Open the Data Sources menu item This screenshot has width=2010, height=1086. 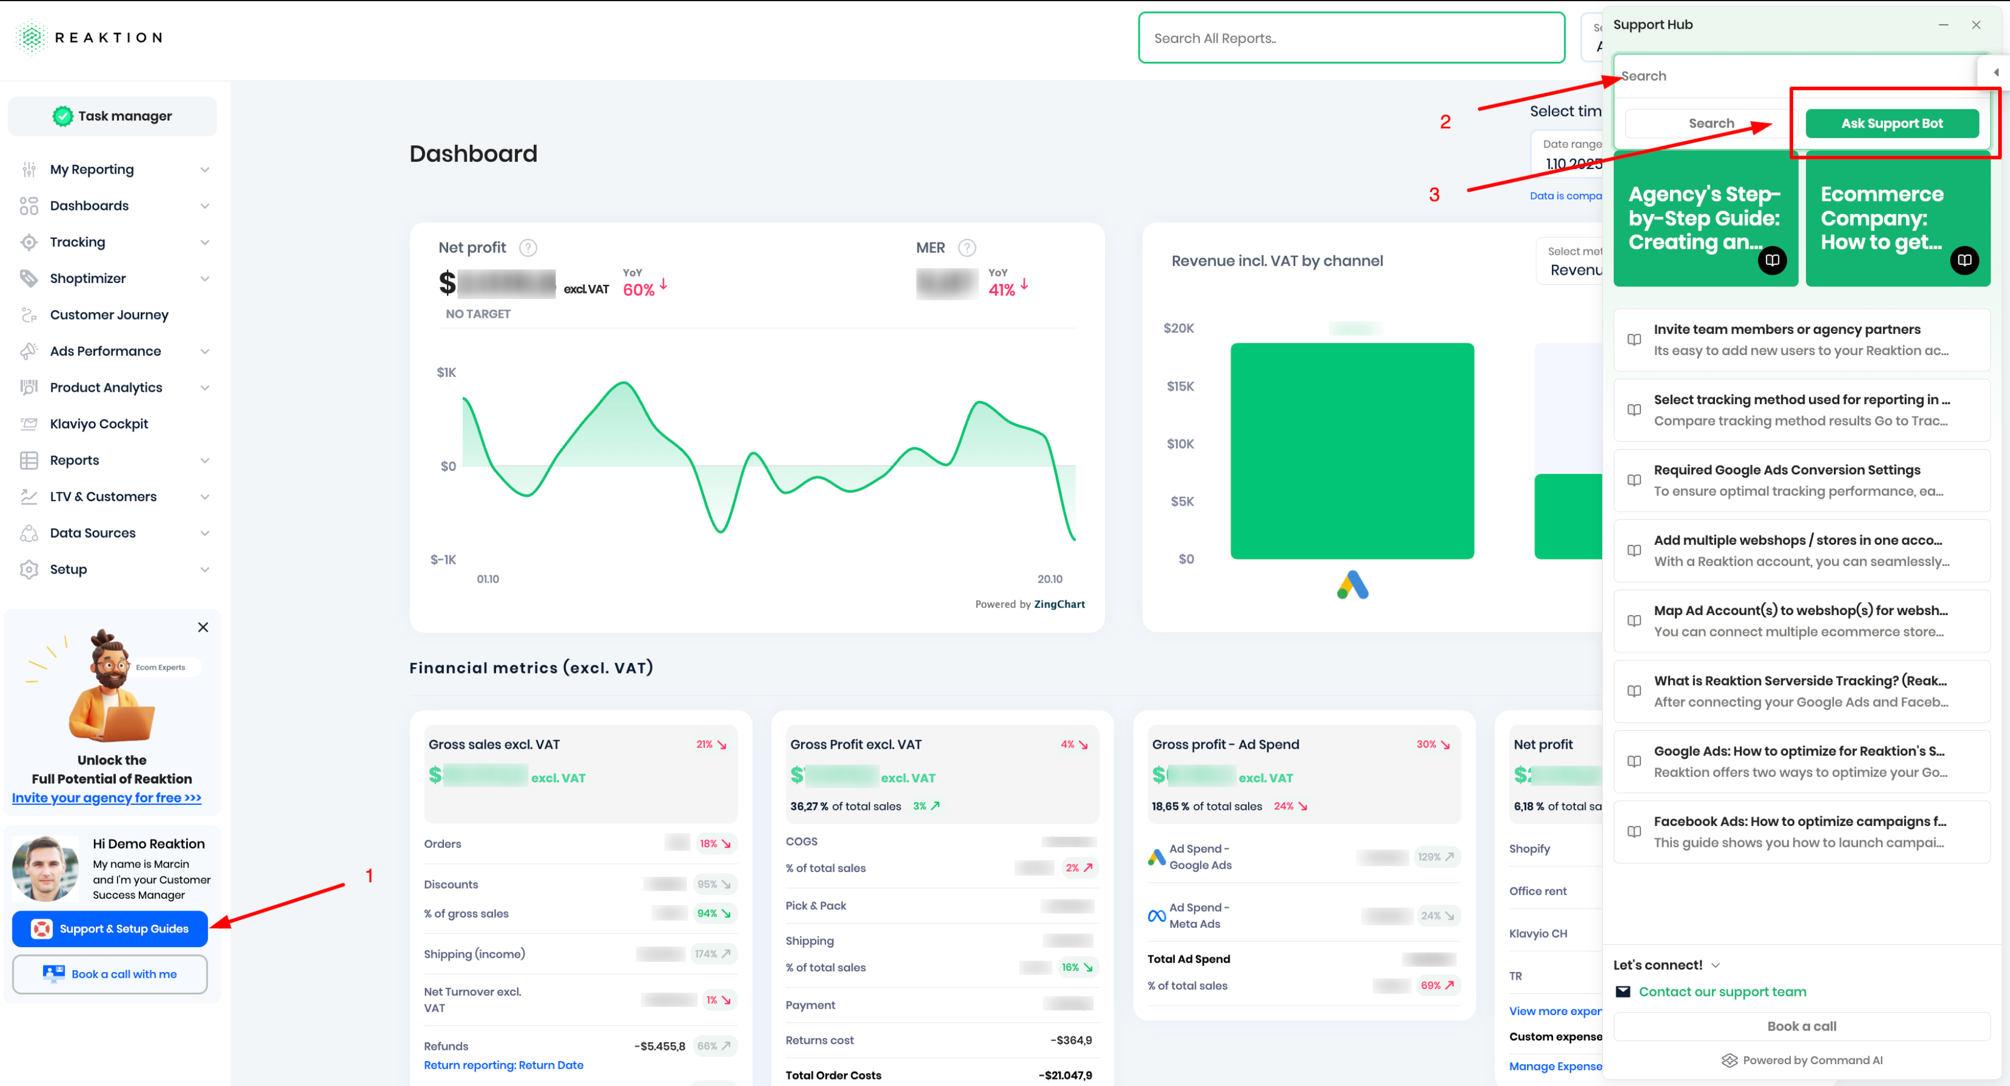tap(92, 534)
